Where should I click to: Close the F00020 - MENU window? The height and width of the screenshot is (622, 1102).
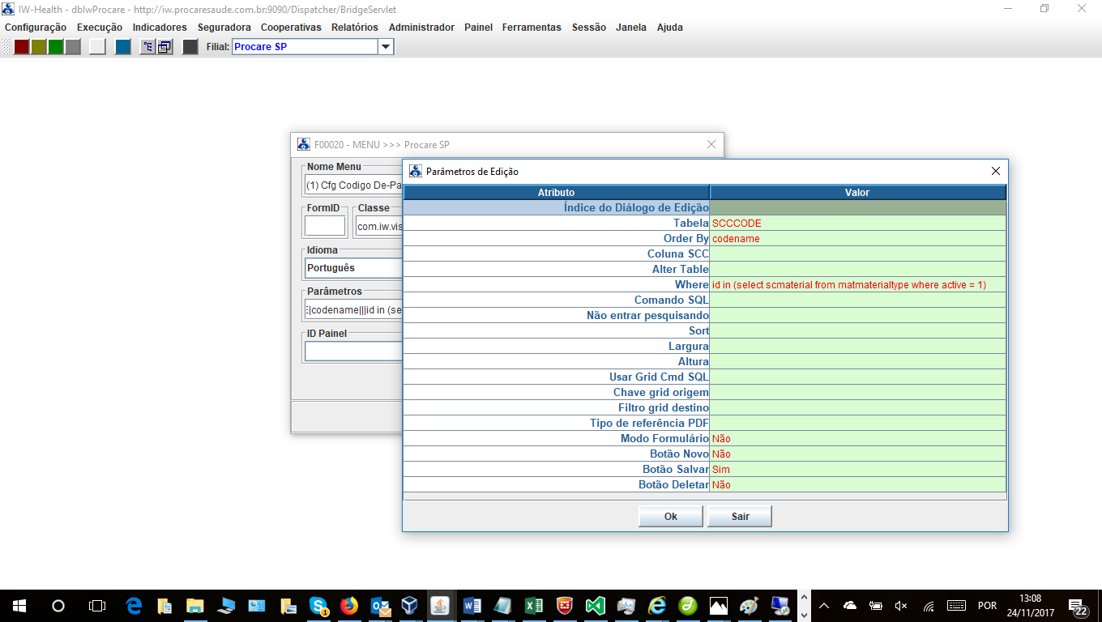tap(711, 144)
